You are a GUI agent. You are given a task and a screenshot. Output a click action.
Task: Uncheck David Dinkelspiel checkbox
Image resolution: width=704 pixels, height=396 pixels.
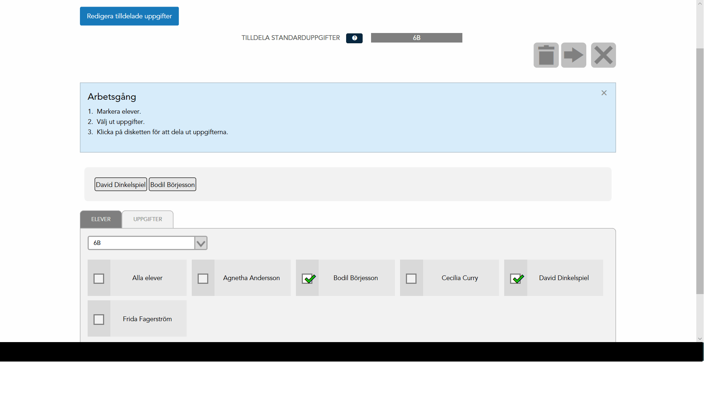click(x=516, y=279)
